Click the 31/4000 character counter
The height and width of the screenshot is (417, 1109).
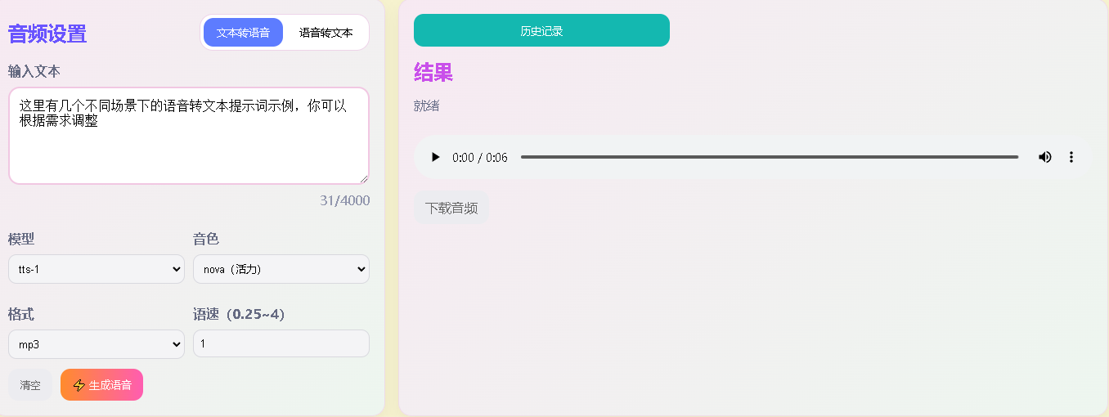(344, 200)
